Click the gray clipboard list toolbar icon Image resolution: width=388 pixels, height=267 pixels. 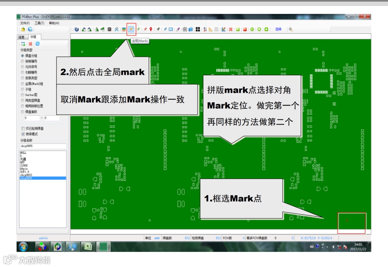[185, 29]
